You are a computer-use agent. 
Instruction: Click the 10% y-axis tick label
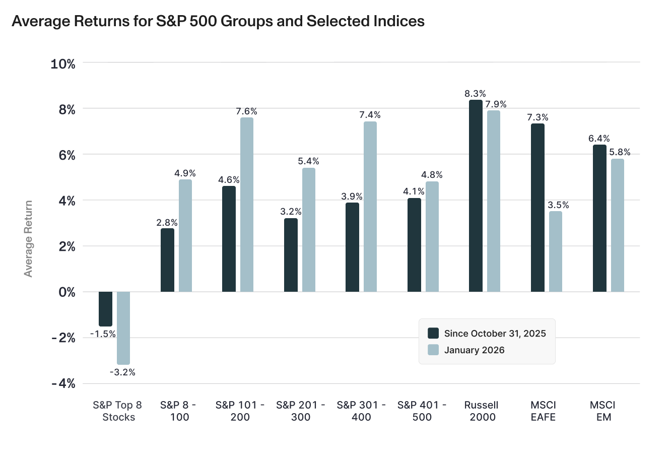click(x=63, y=64)
